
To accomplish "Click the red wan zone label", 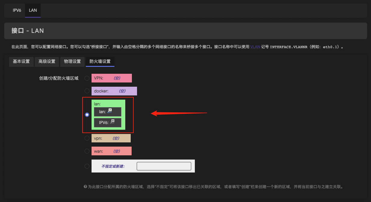I will tap(111, 151).
